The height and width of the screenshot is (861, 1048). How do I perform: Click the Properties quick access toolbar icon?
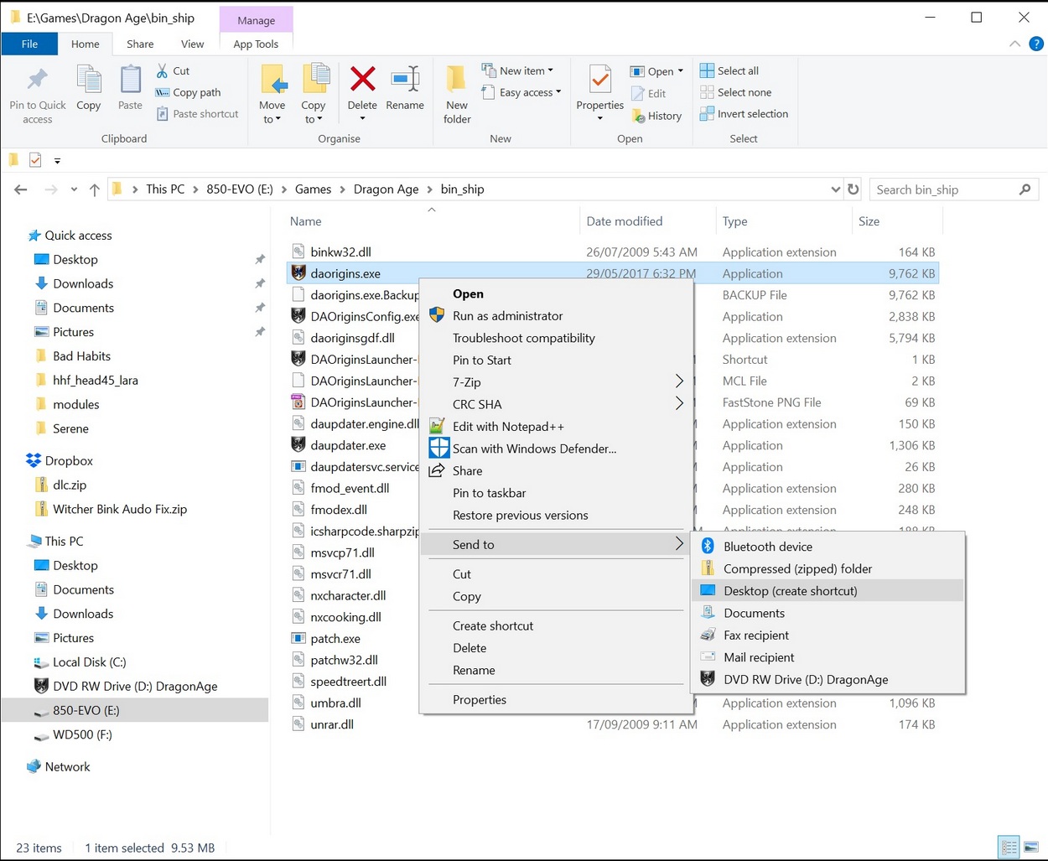35,160
